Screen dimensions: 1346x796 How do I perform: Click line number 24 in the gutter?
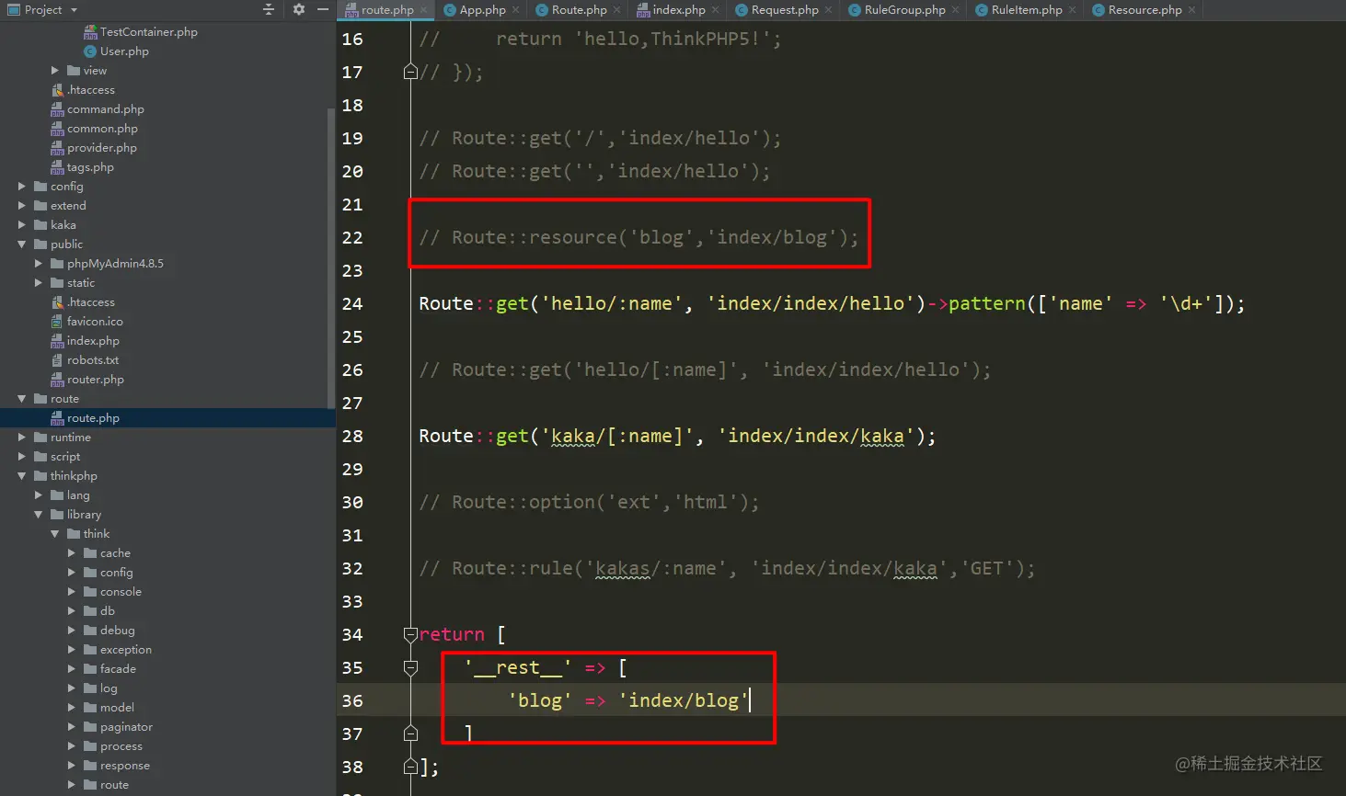[x=352, y=304]
